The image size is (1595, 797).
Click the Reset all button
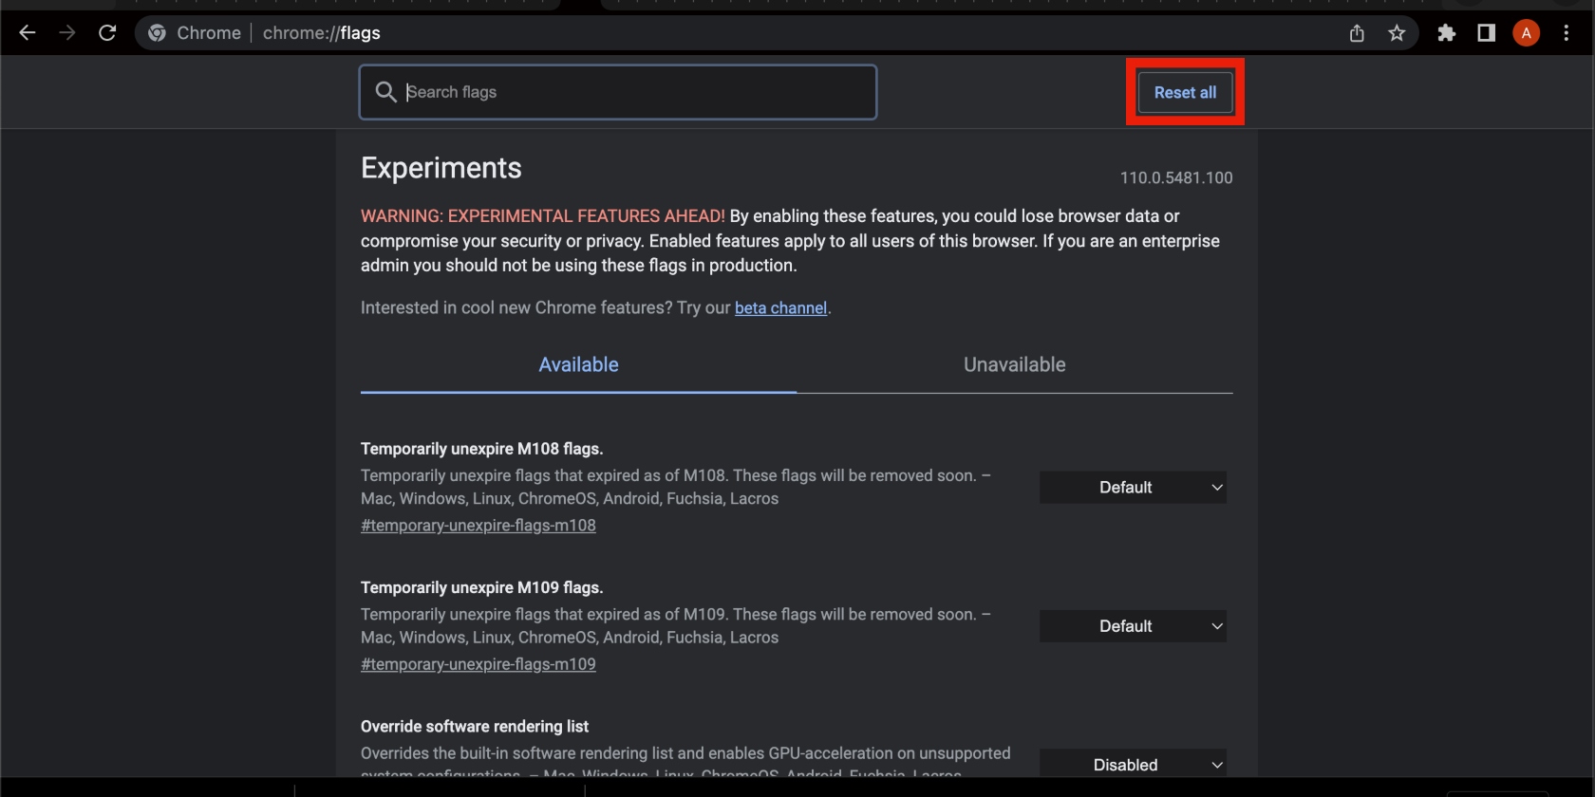tap(1185, 92)
